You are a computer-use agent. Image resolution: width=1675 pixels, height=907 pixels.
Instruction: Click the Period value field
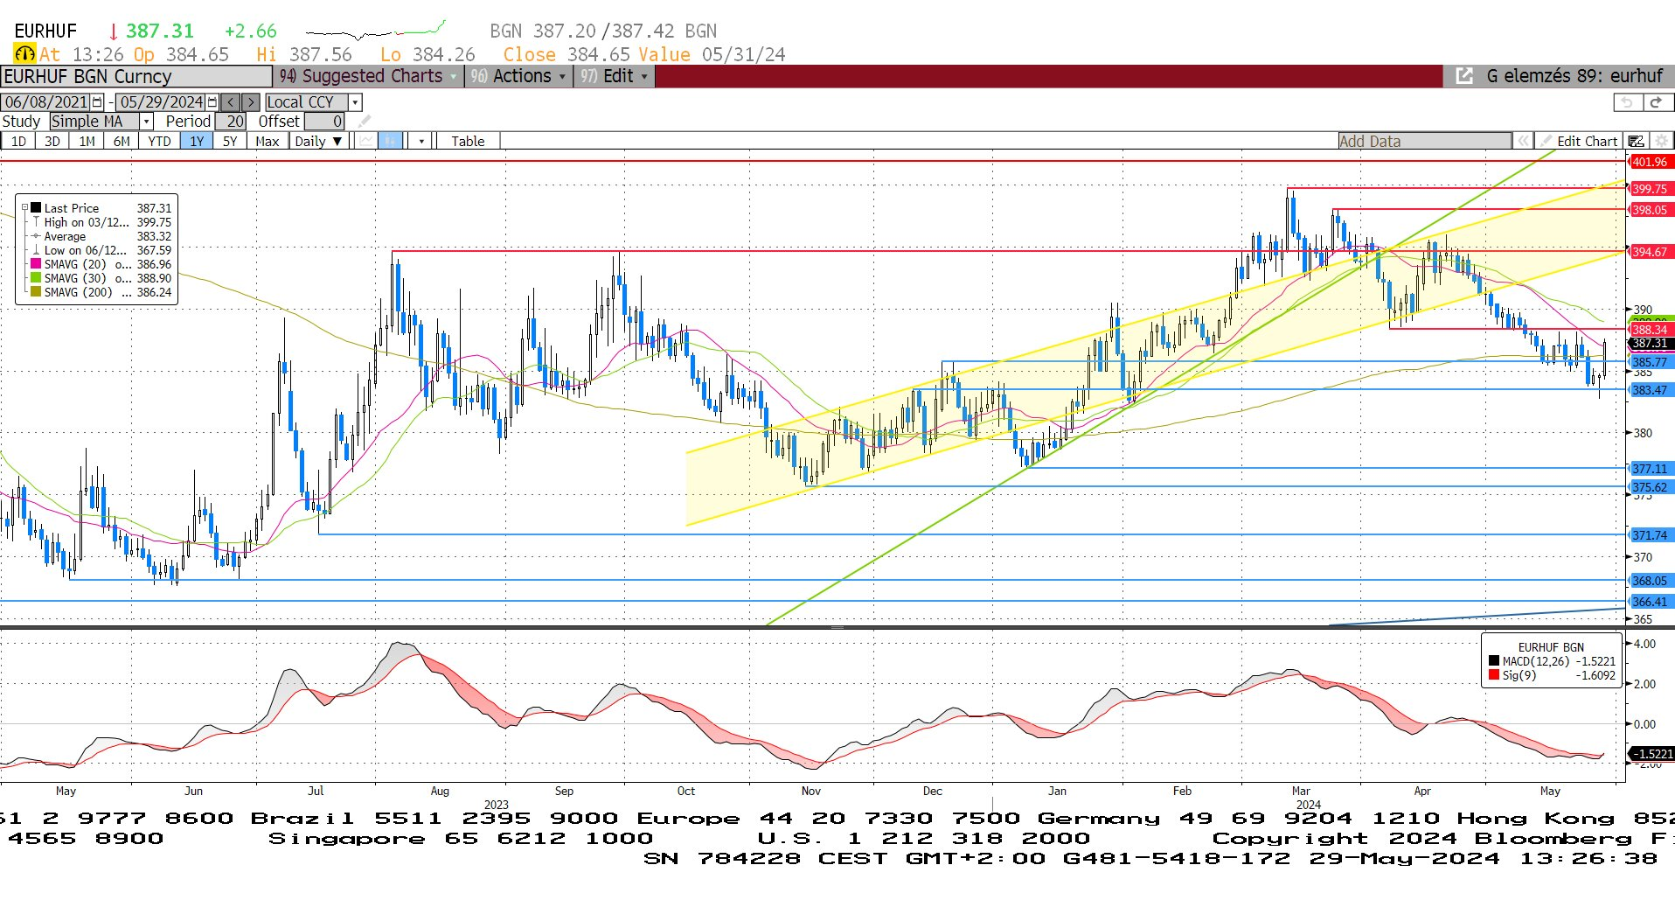[231, 122]
